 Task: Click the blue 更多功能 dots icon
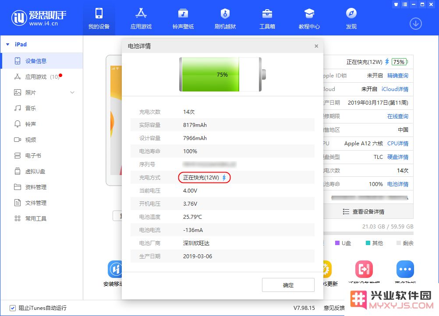[405, 269]
